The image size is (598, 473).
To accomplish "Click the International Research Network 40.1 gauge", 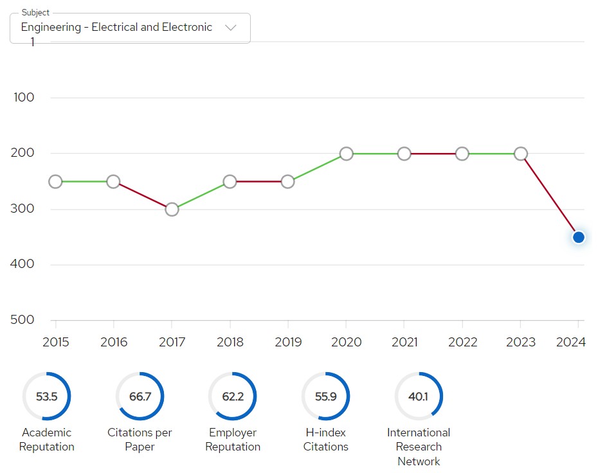I will (x=419, y=397).
